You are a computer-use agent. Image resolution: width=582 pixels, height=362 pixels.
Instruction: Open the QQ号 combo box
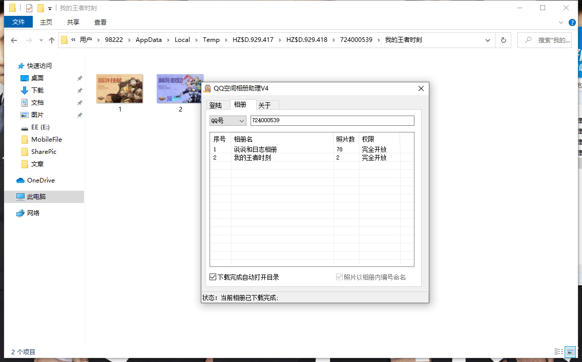[228, 121]
